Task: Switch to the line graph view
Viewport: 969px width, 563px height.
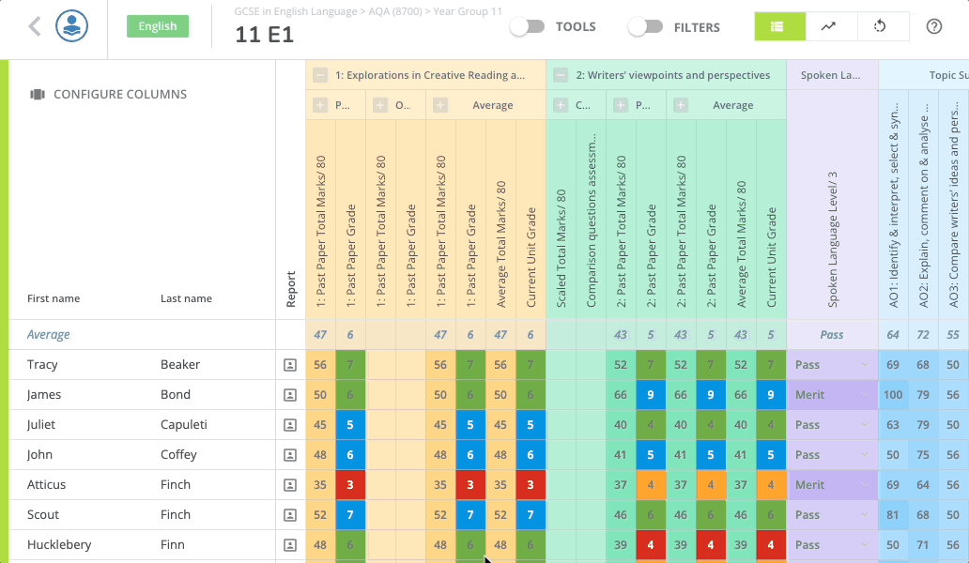Action: click(x=830, y=26)
